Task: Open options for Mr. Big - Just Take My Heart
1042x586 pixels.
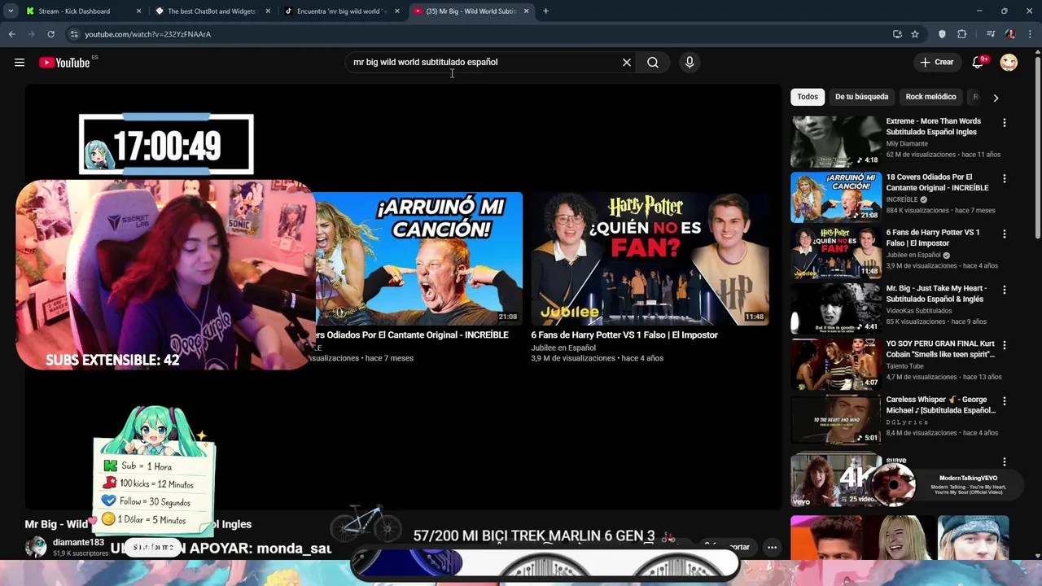Action: click(x=1004, y=290)
